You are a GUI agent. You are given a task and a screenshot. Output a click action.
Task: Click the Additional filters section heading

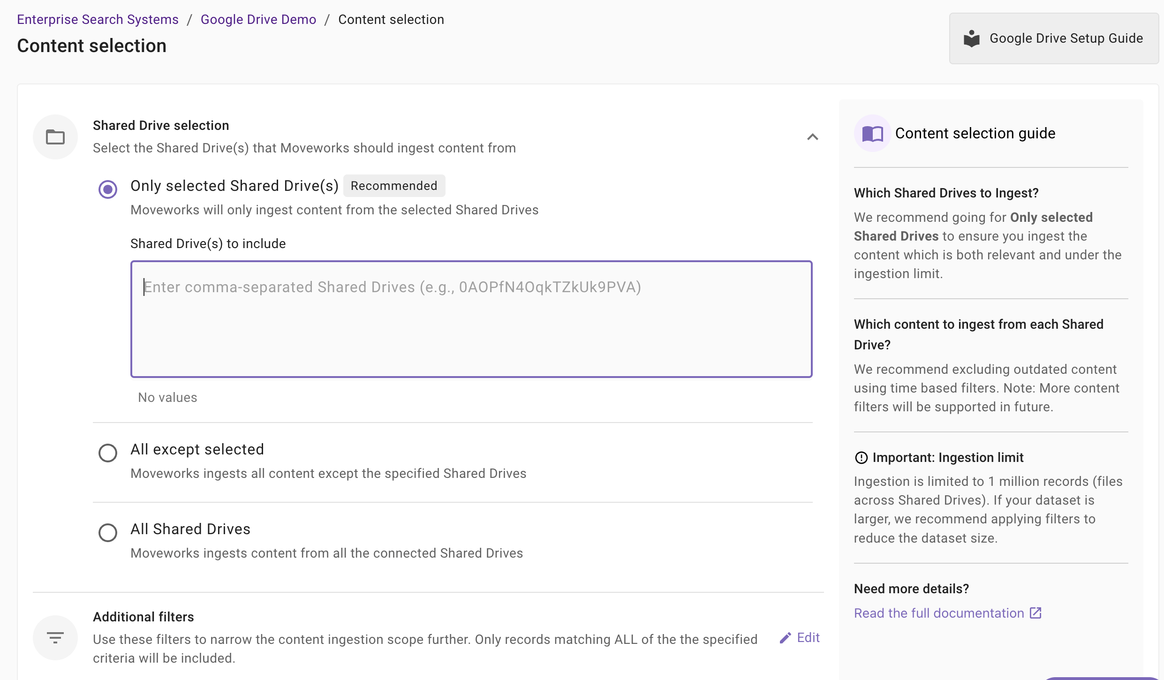pyautogui.click(x=143, y=617)
